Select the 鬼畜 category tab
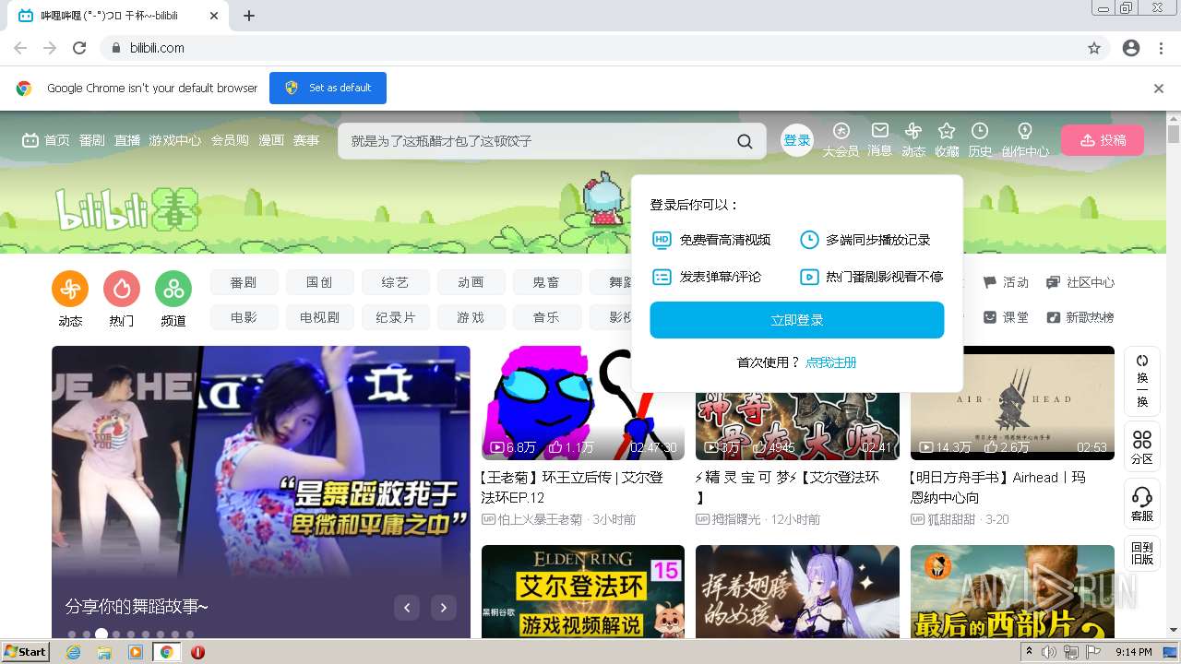 tap(546, 282)
